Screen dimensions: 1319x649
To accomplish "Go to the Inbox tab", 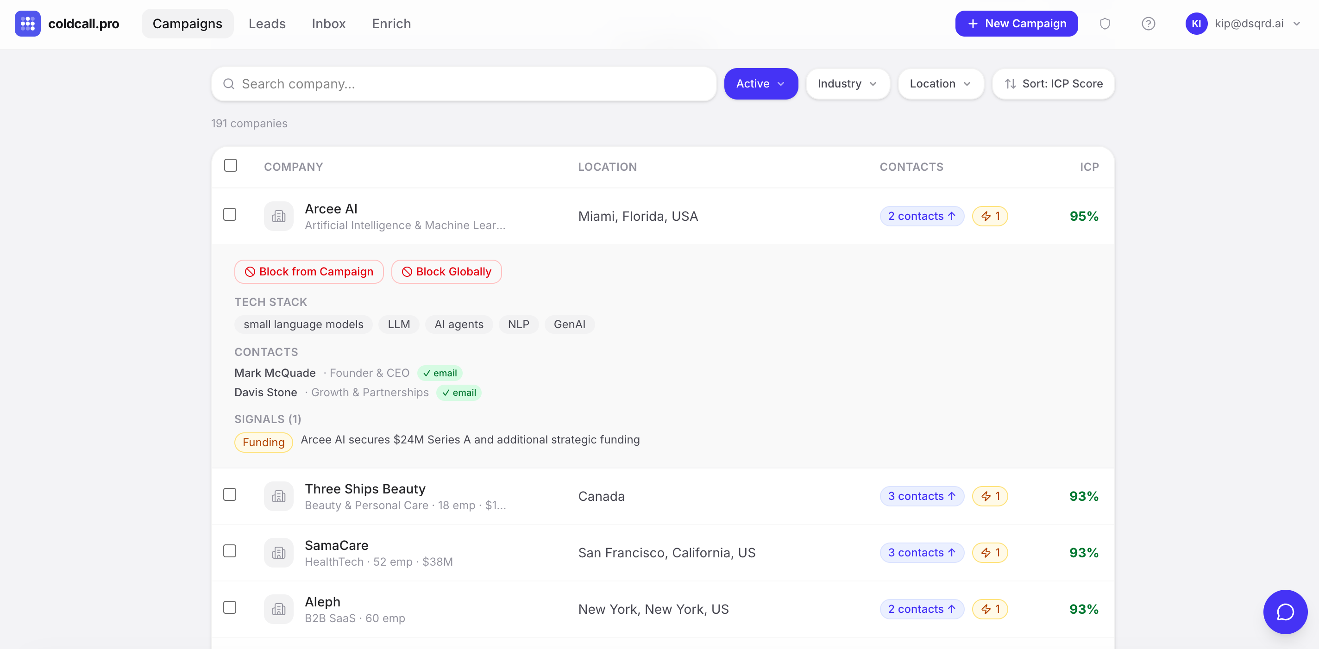I will coord(328,24).
